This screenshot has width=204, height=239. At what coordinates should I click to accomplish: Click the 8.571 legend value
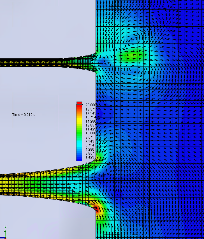coord(90,137)
